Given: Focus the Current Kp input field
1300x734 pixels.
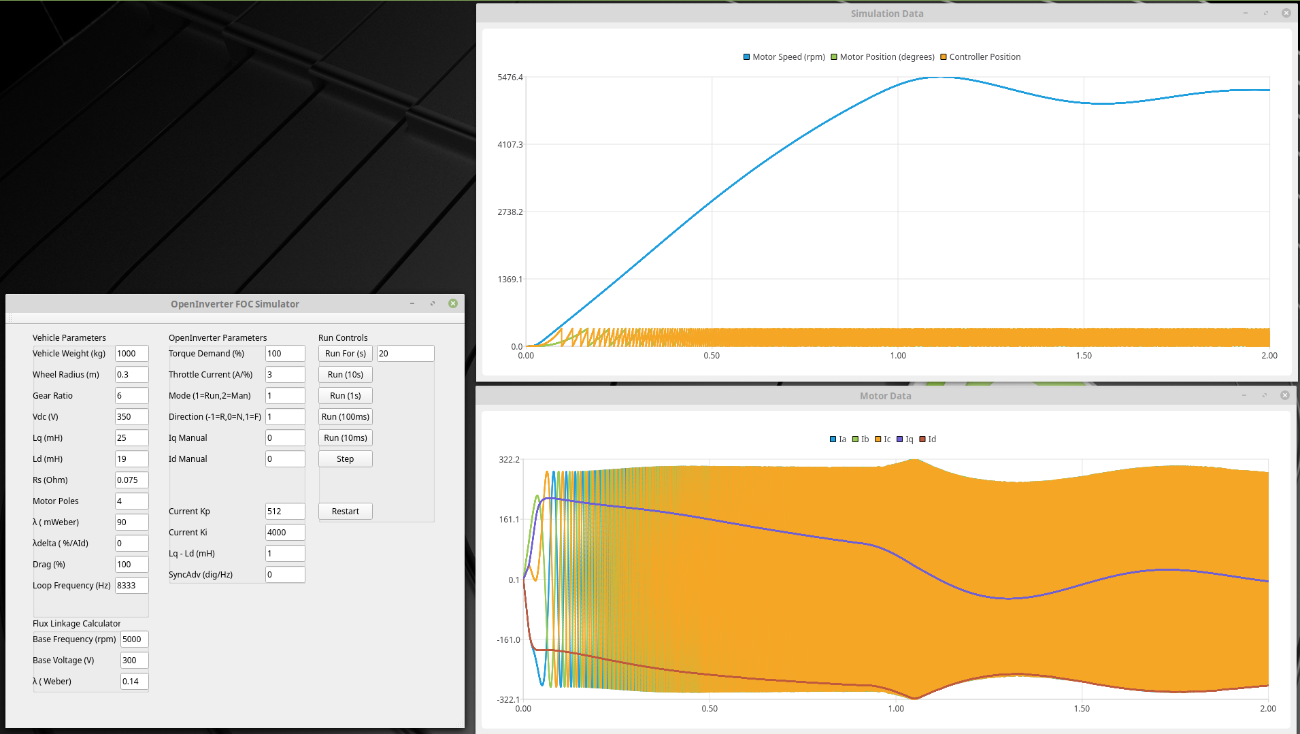Looking at the screenshot, I should coord(284,512).
